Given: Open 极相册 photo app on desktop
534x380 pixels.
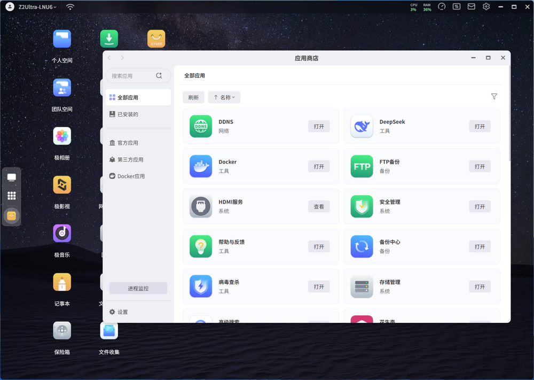Looking at the screenshot, I should point(62,136).
